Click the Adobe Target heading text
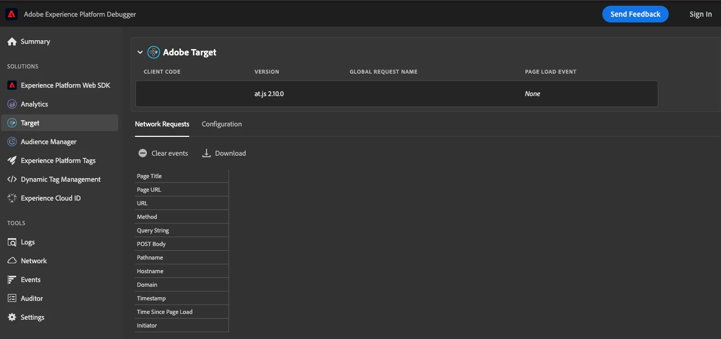 (190, 52)
